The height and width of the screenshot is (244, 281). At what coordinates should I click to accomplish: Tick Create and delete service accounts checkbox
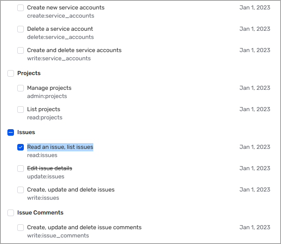click(21, 50)
